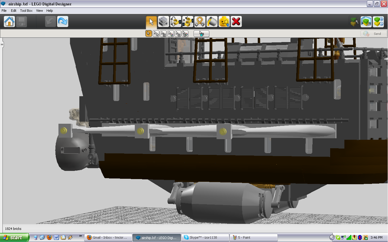Expand Quick Launch overflow chevron
Image resolution: width=388 pixels, height=242 pixels.
click(80, 236)
